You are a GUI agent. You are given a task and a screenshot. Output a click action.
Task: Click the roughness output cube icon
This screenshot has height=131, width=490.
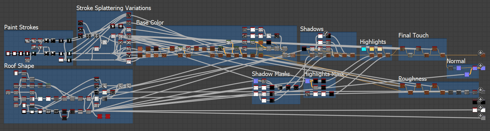[480, 89]
